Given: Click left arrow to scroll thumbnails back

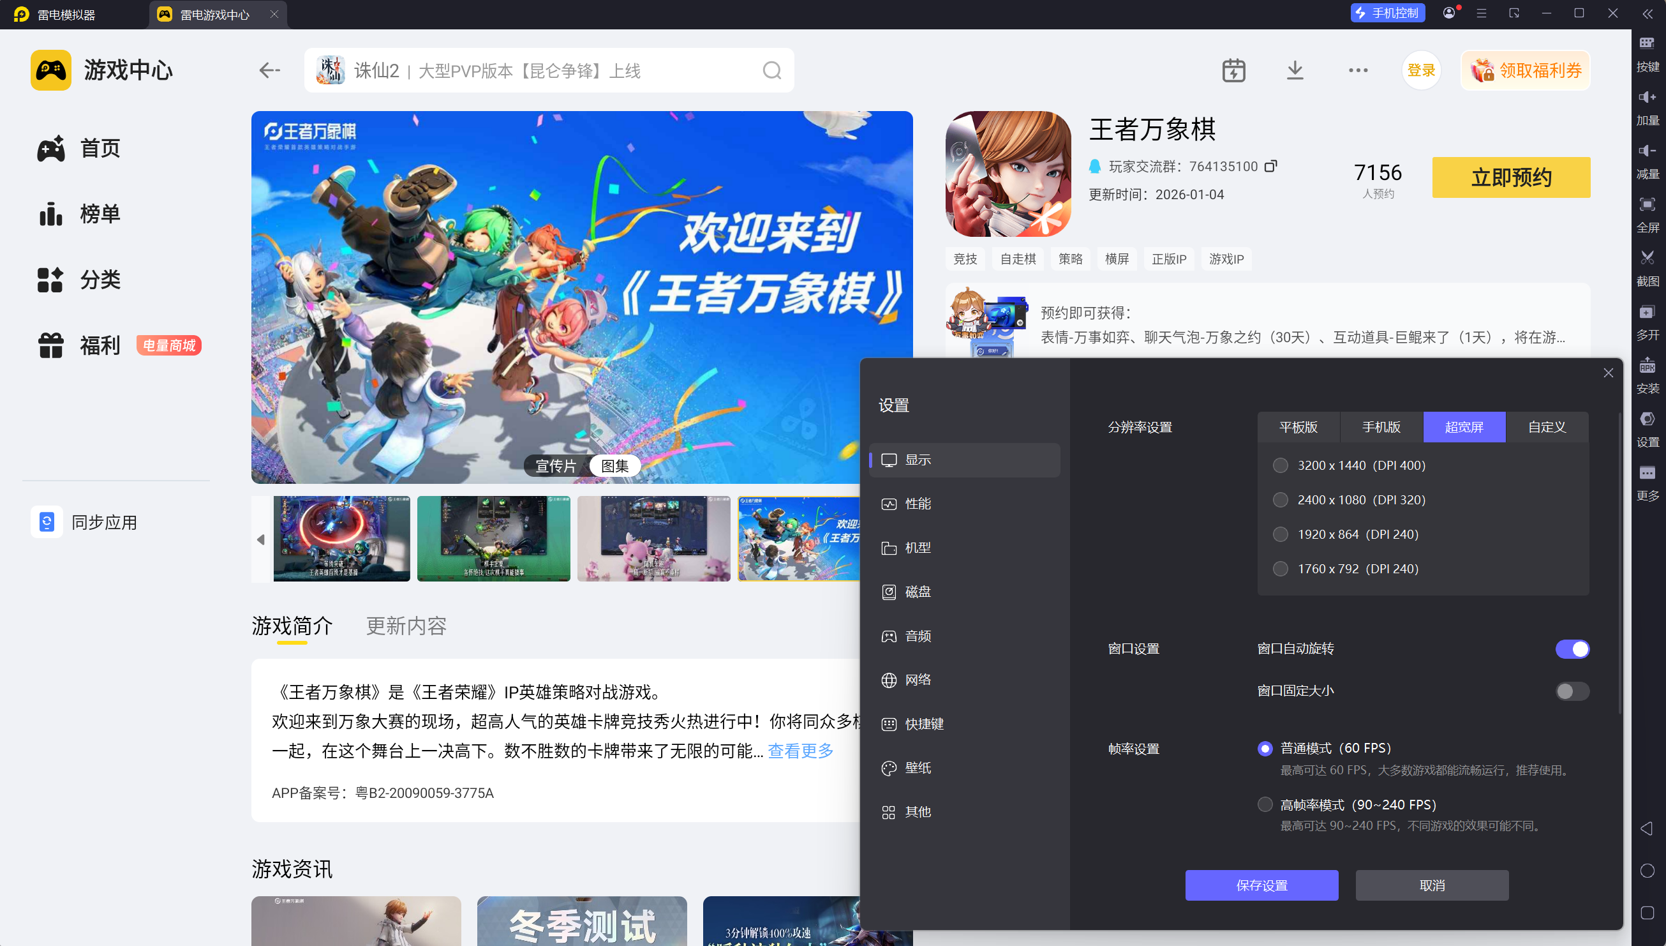Looking at the screenshot, I should [x=261, y=539].
